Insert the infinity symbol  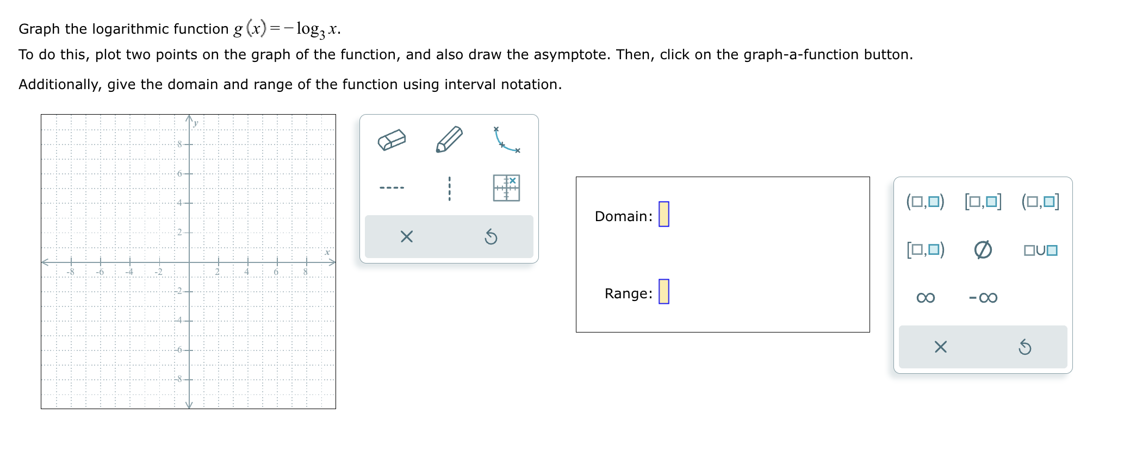click(x=925, y=297)
